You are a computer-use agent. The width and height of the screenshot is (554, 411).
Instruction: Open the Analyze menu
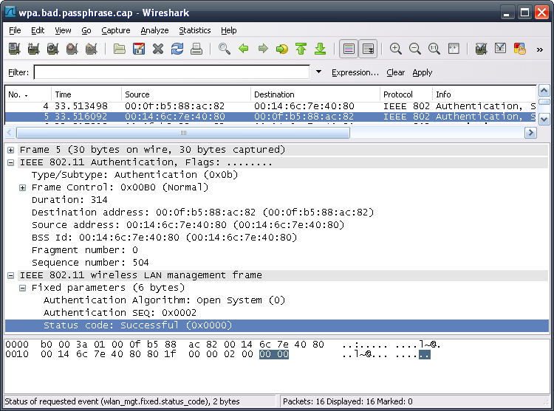click(154, 30)
